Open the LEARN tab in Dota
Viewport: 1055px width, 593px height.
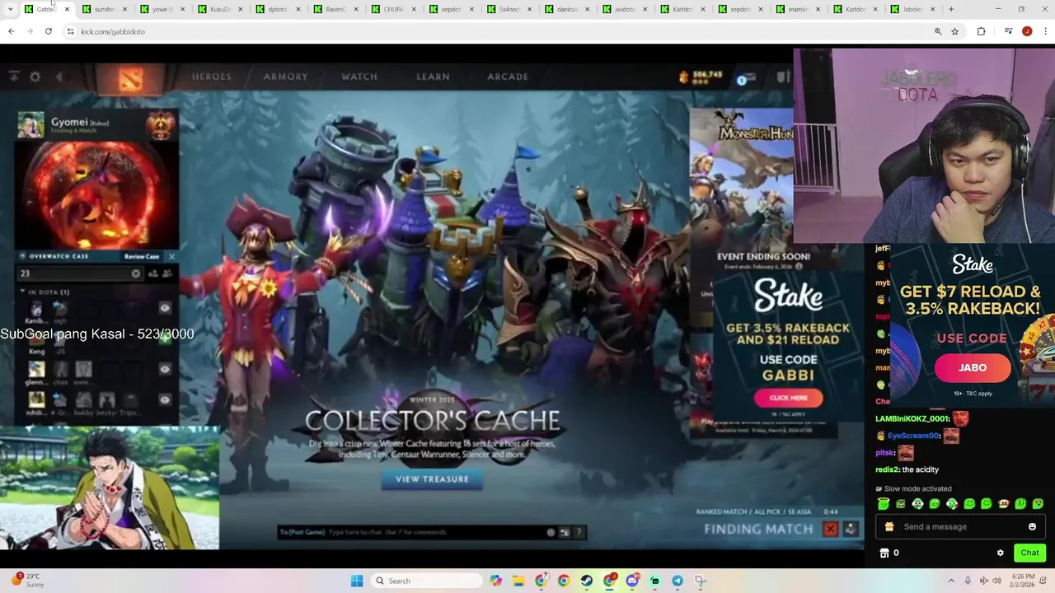[x=433, y=77]
